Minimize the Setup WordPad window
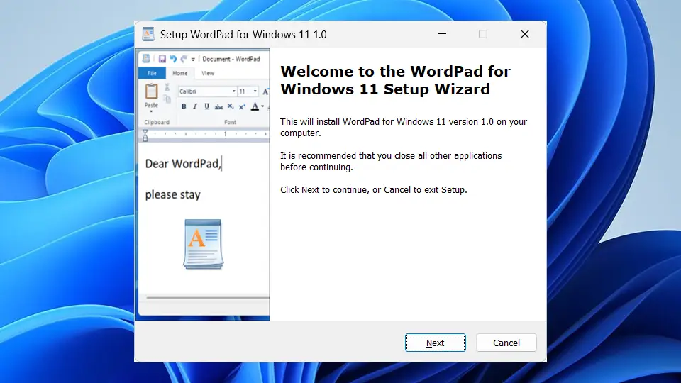Screen dimensions: 681x383 click(442, 34)
